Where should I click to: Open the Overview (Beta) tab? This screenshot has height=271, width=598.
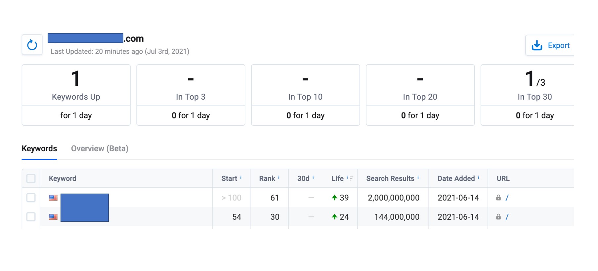pos(100,149)
